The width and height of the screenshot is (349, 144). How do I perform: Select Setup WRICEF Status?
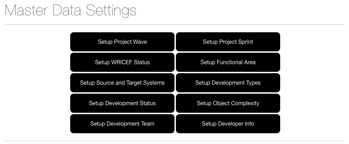pos(122,62)
